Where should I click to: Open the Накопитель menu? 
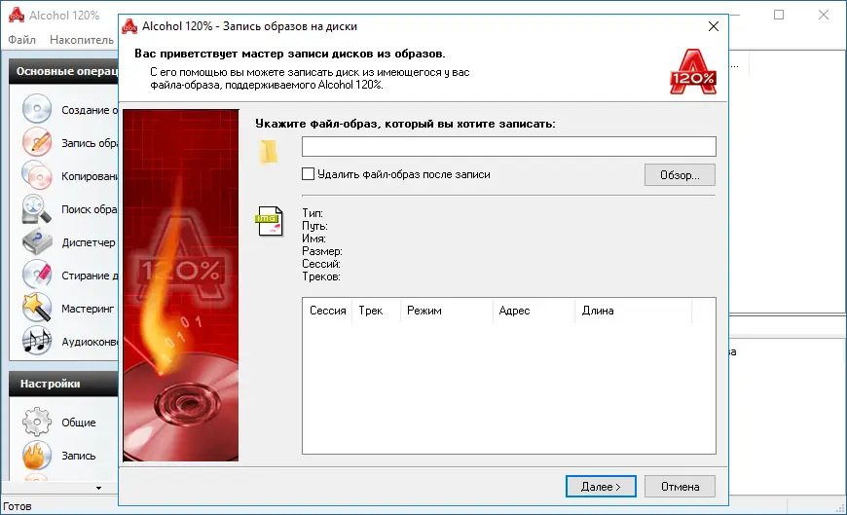coord(82,40)
